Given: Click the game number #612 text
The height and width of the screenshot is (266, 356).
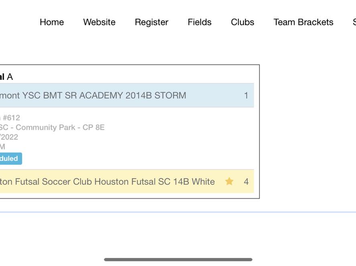Looking at the screenshot, I should (10, 118).
